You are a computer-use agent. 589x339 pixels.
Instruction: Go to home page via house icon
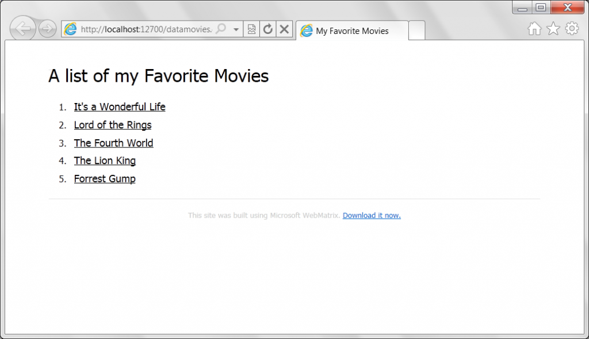[x=534, y=29]
